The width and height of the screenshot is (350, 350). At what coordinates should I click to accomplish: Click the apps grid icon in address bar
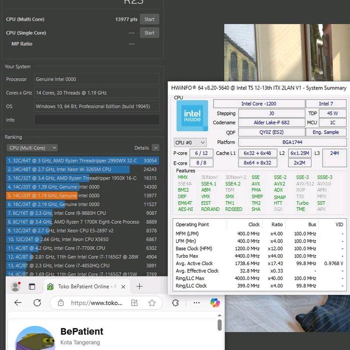(x=134, y=303)
